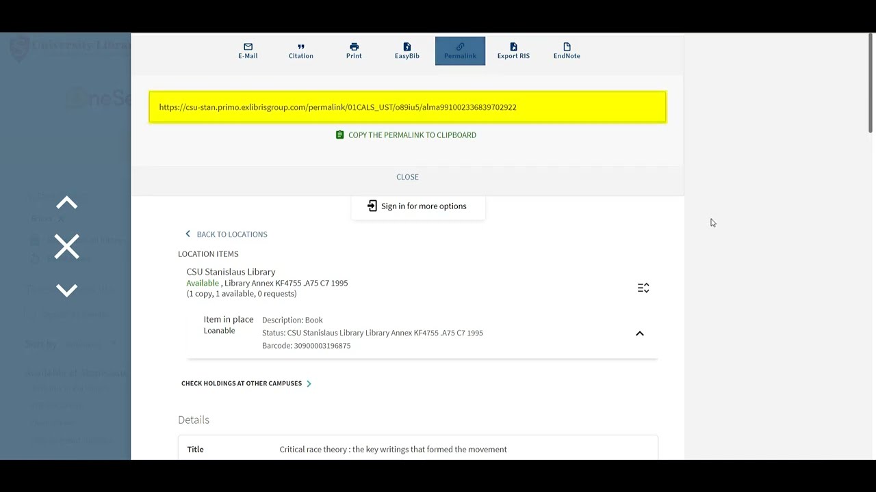The image size is (876, 492).
Task: Click the chevron after other campuses link
Action: pos(309,383)
